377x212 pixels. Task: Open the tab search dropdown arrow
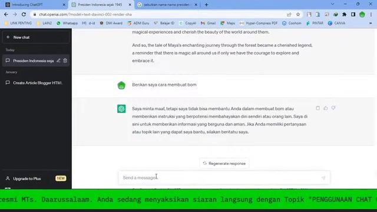coord(332,4)
